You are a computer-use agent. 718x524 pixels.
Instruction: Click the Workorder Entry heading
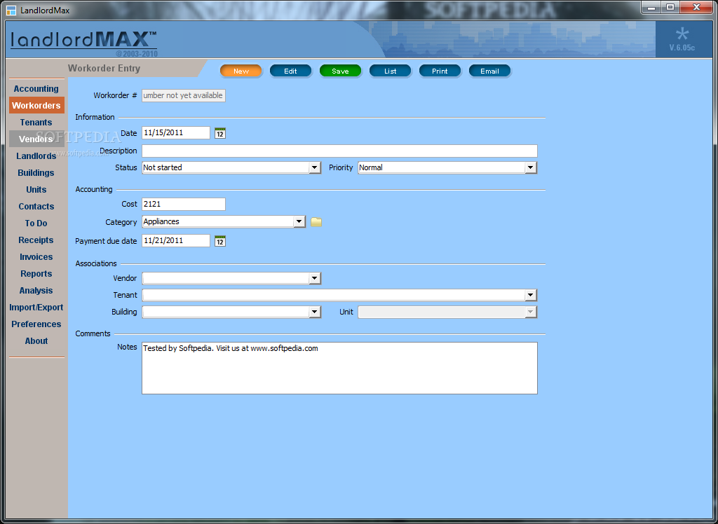tap(104, 68)
